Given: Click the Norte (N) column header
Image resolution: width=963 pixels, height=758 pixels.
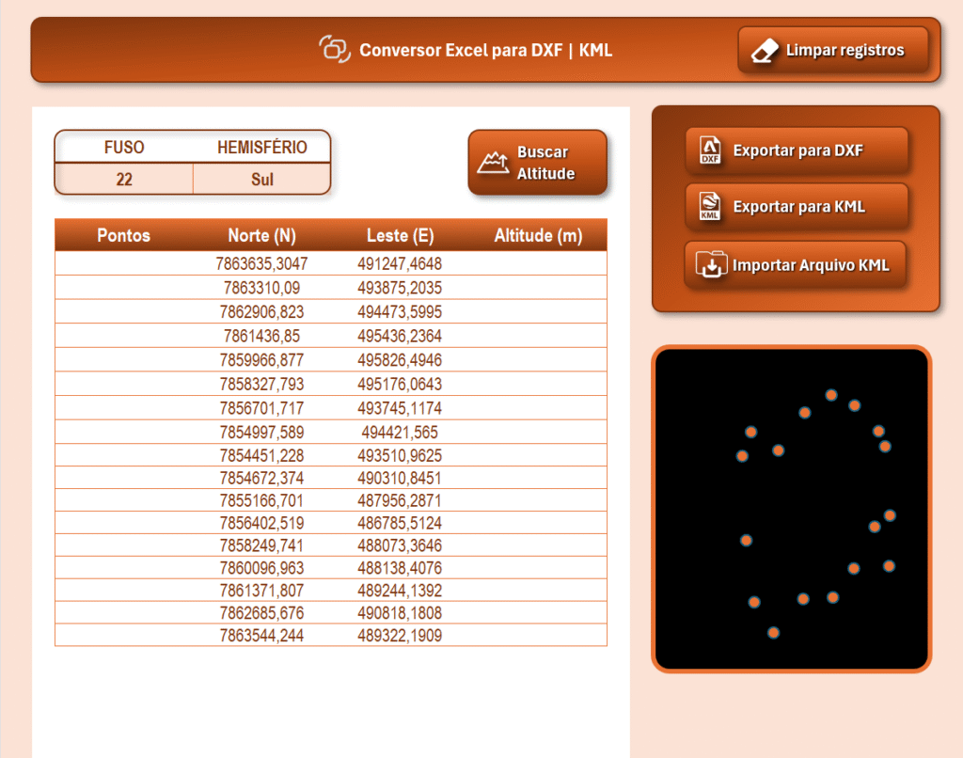Looking at the screenshot, I should click(262, 235).
